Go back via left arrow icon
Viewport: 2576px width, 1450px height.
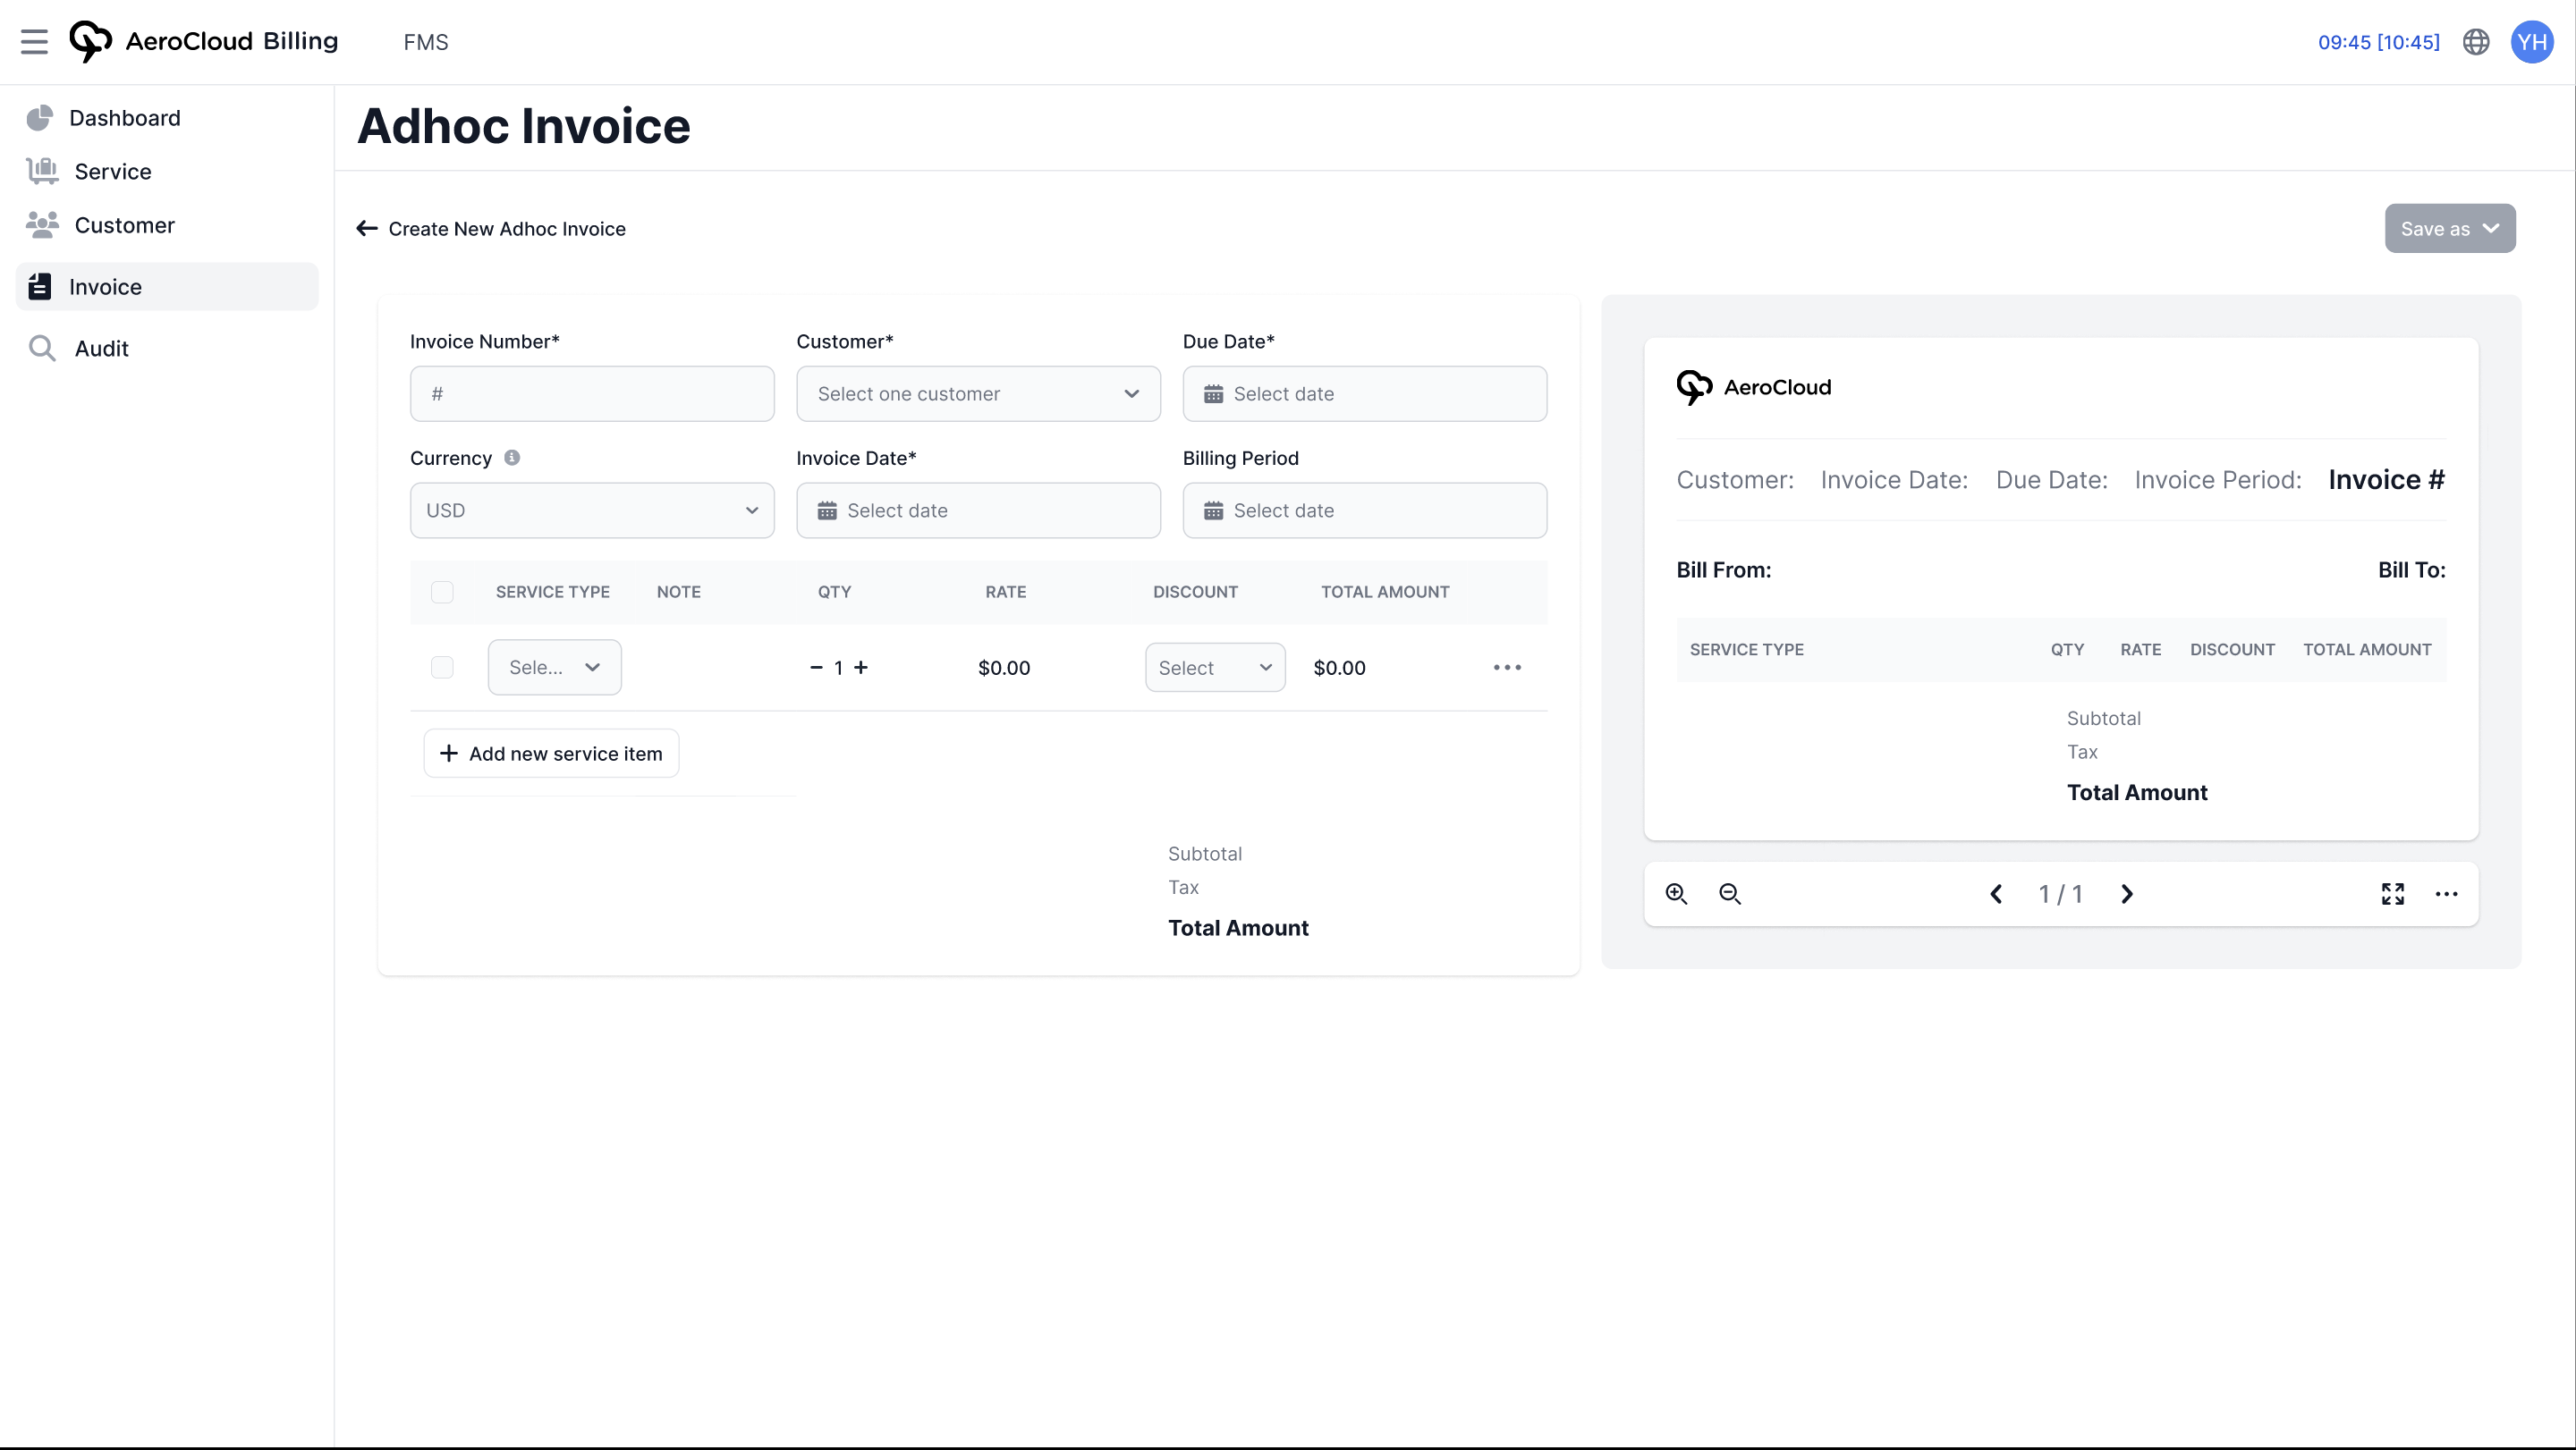click(x=367, y=229)
